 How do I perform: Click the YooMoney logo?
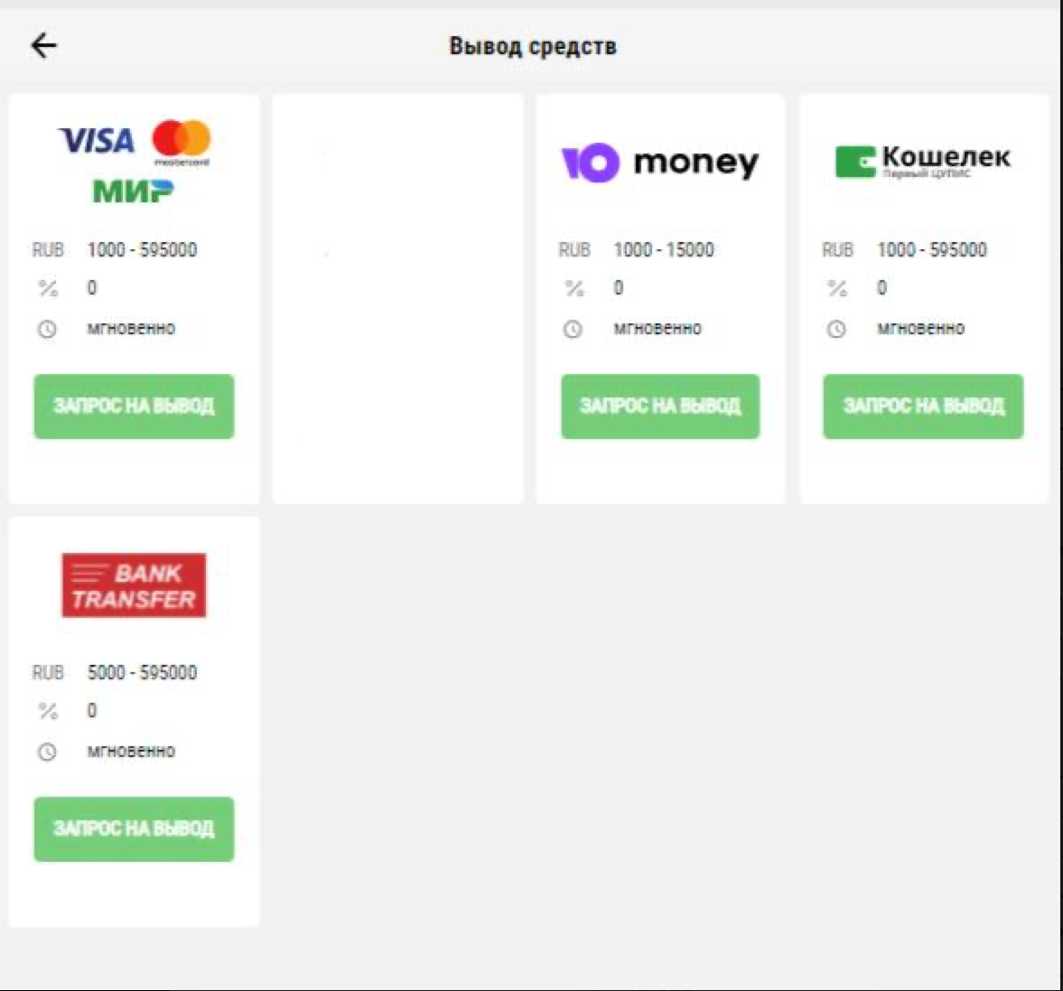click(x=659, y=163)
